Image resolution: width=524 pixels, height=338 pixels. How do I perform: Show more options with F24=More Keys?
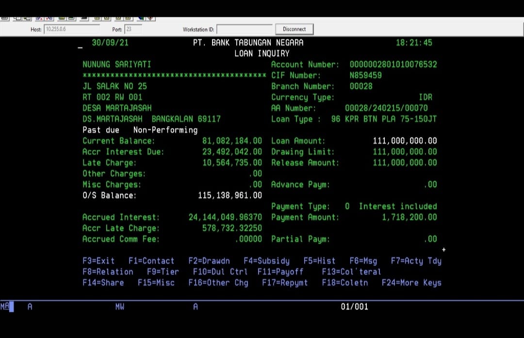[x=411, y=283]
